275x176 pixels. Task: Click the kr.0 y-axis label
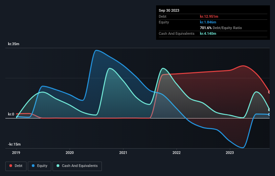(11, 114)
